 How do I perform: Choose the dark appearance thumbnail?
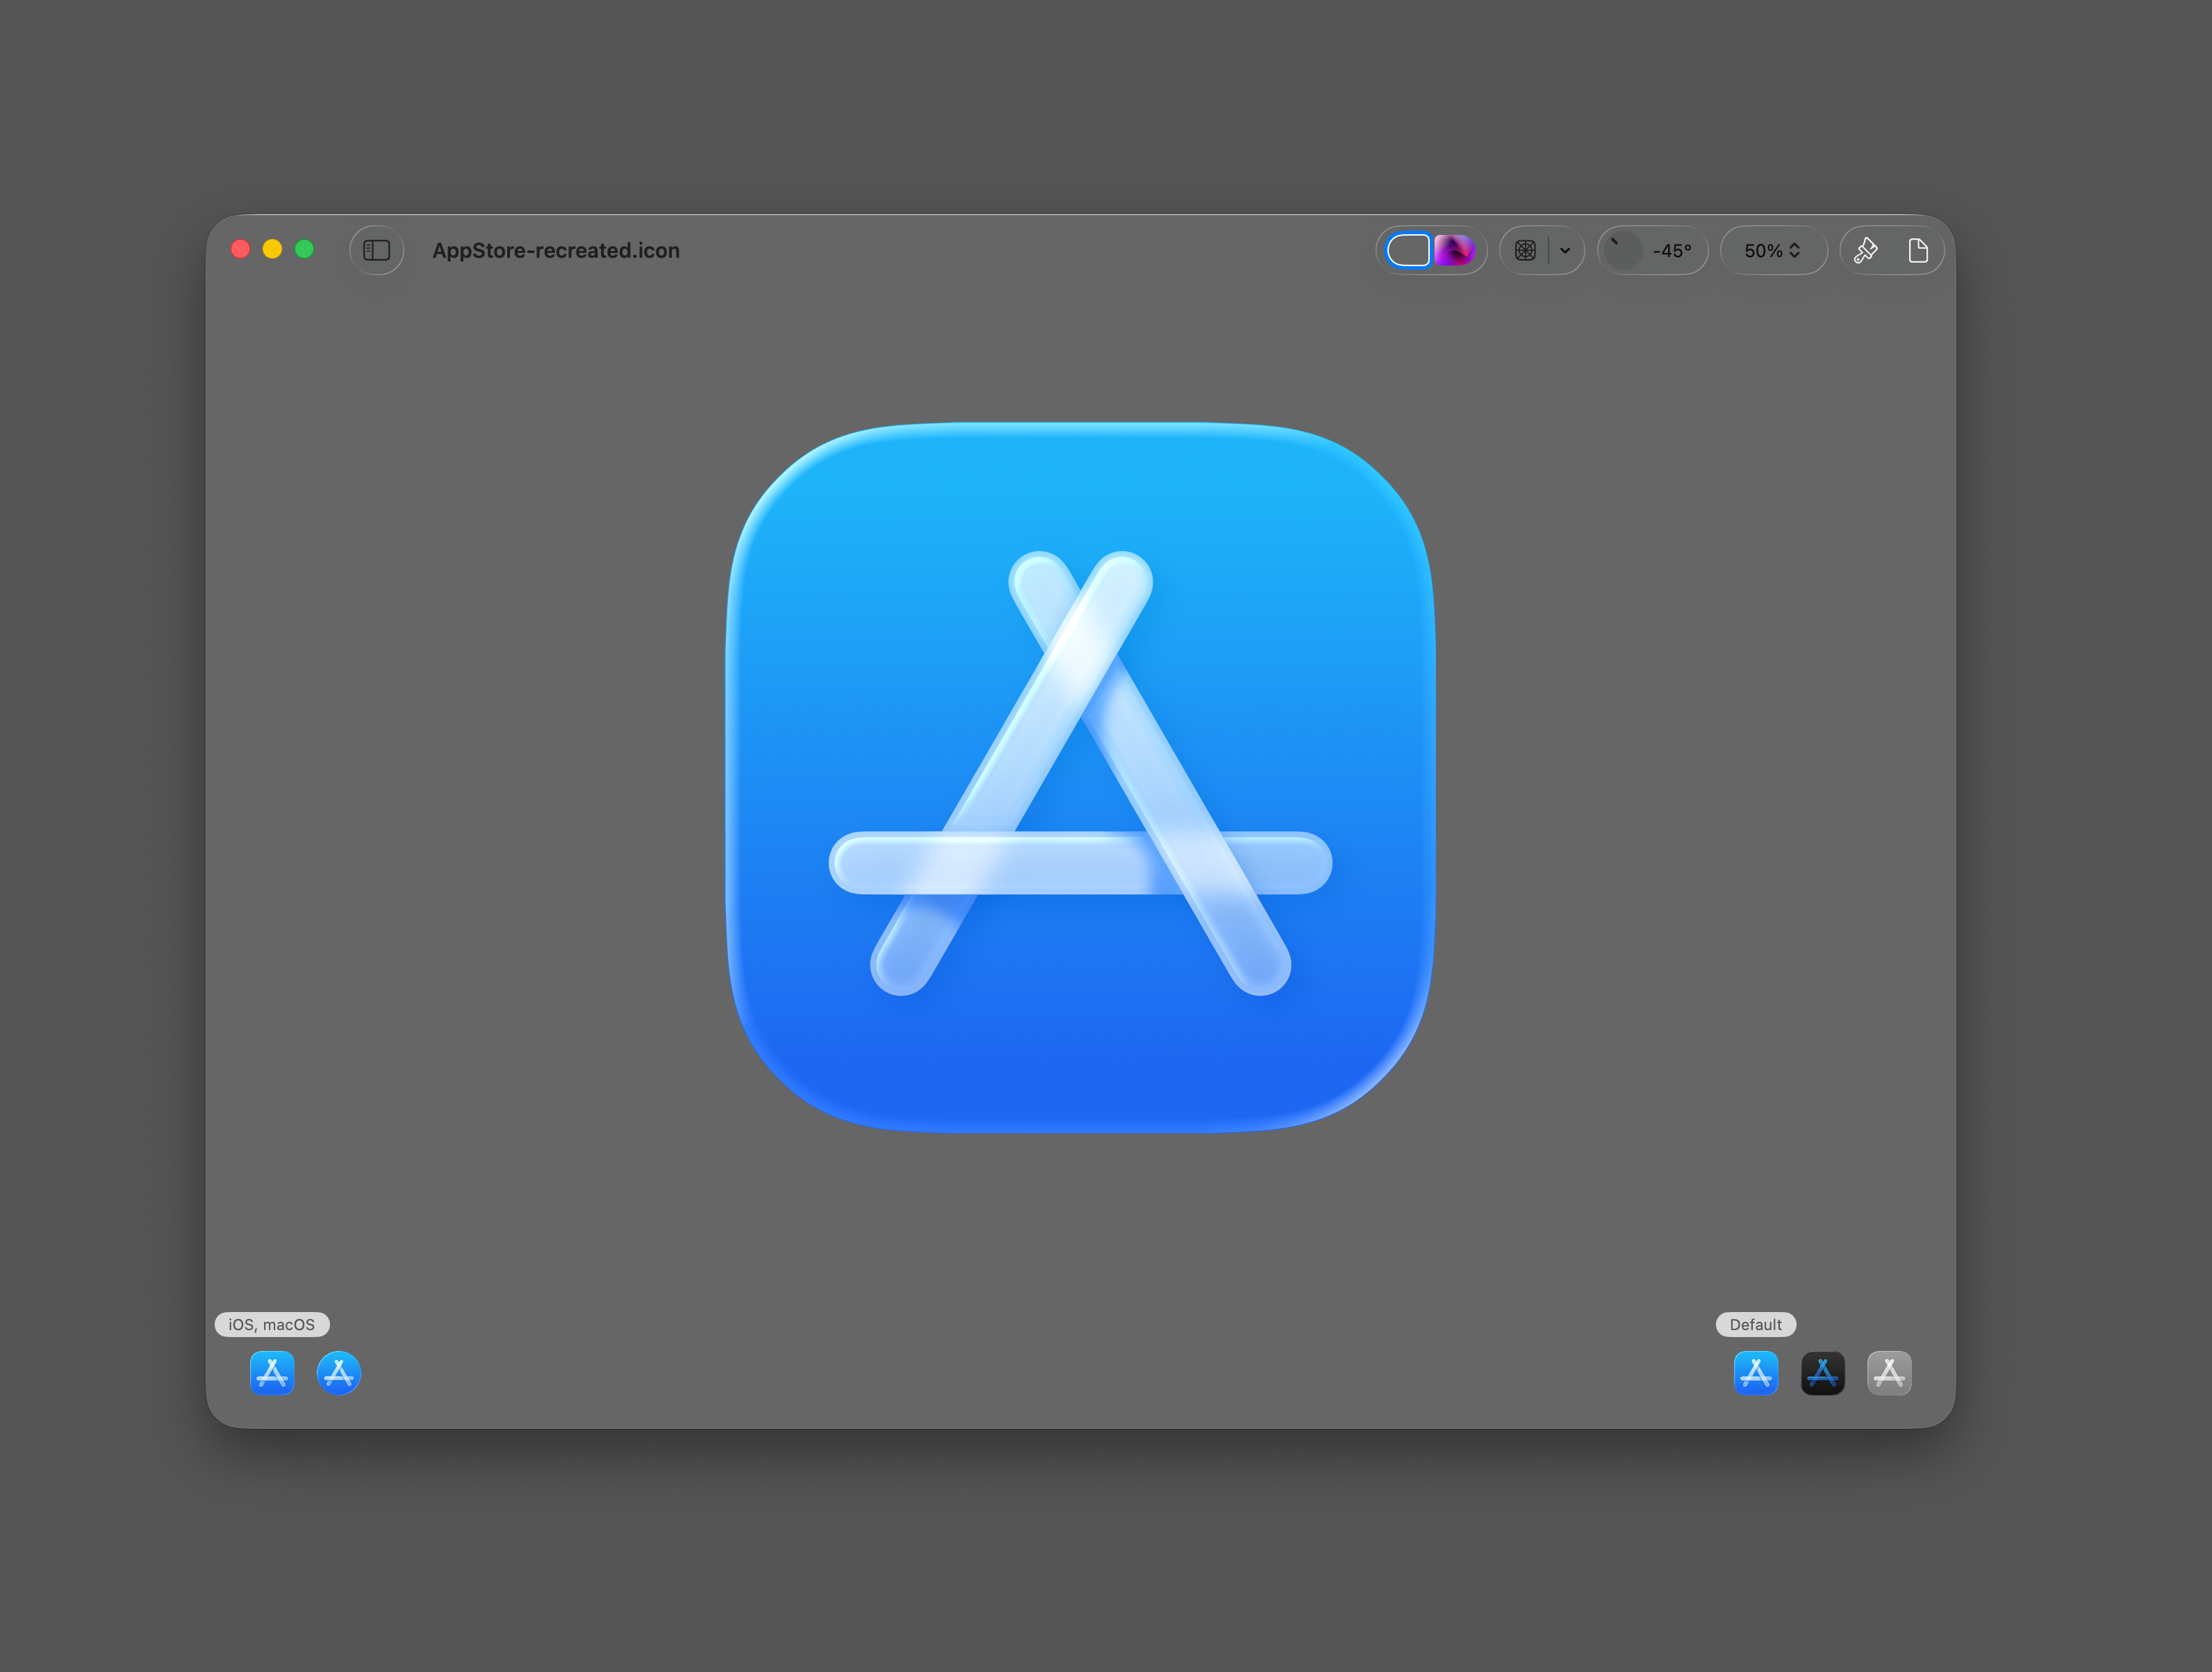[1823, 1373]
